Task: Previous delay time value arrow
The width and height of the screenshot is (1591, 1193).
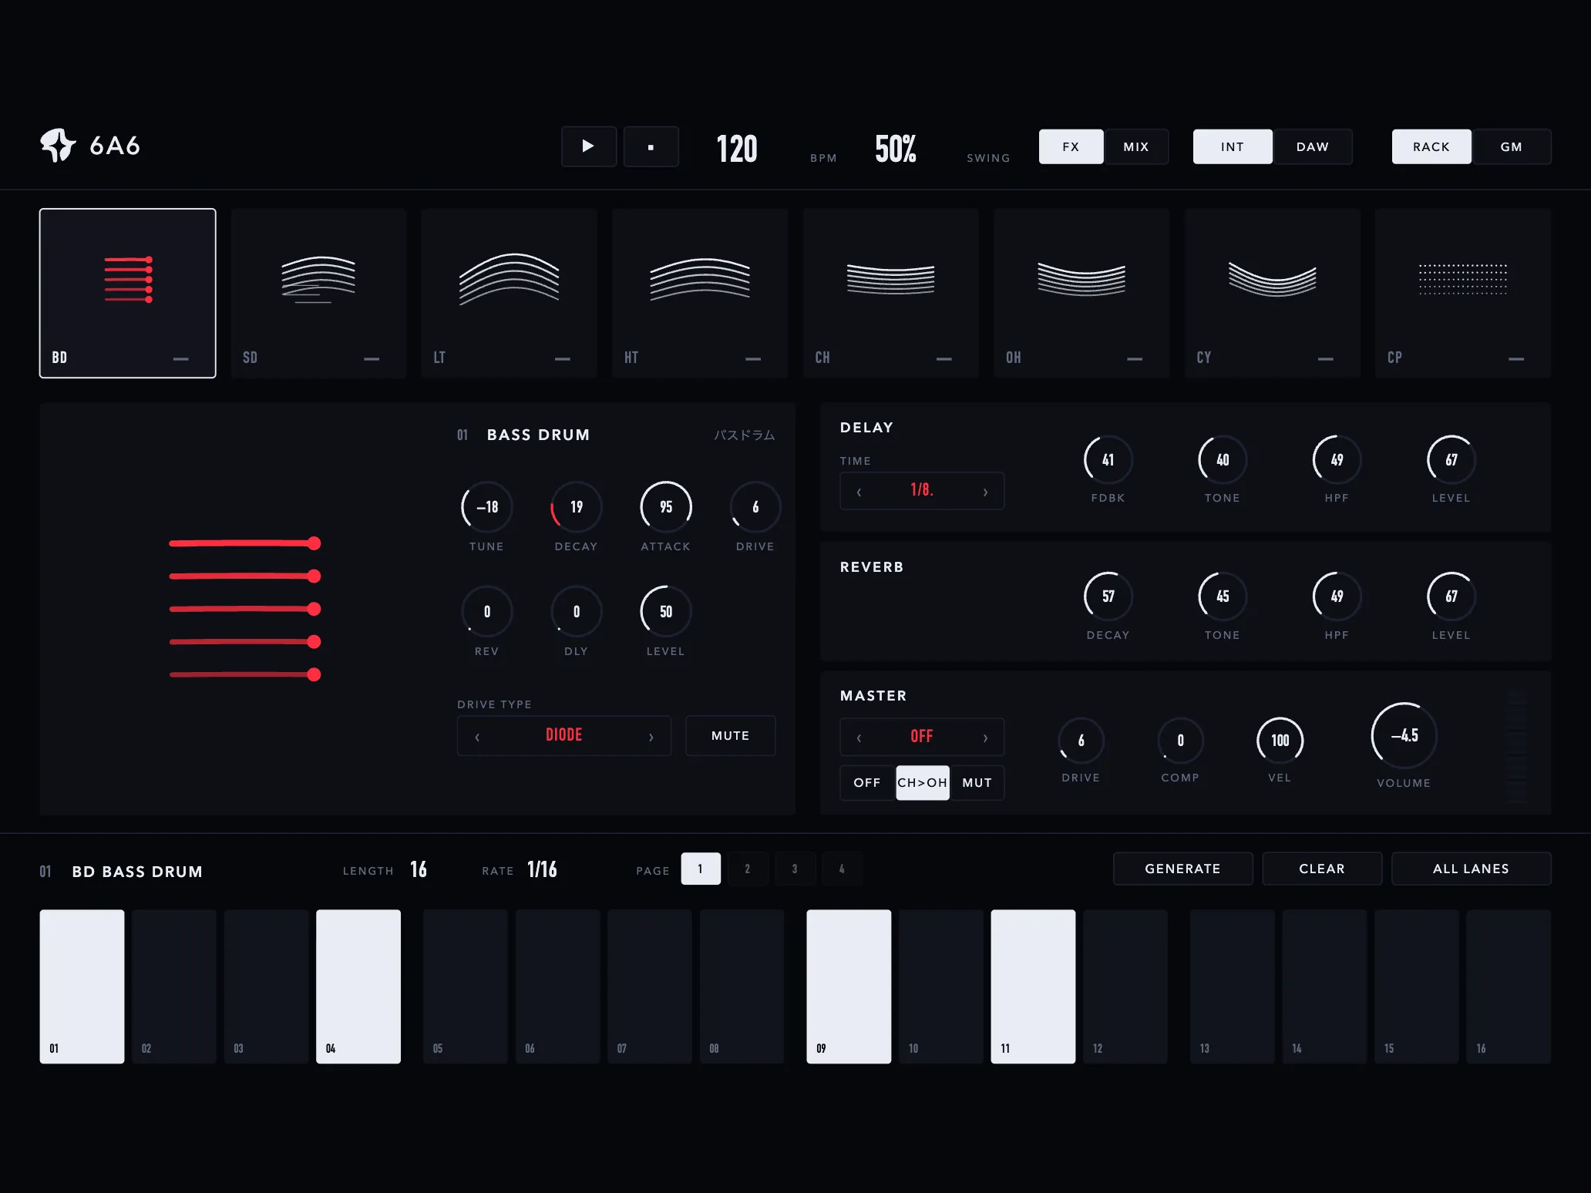Action: click(x=859, y=492)
